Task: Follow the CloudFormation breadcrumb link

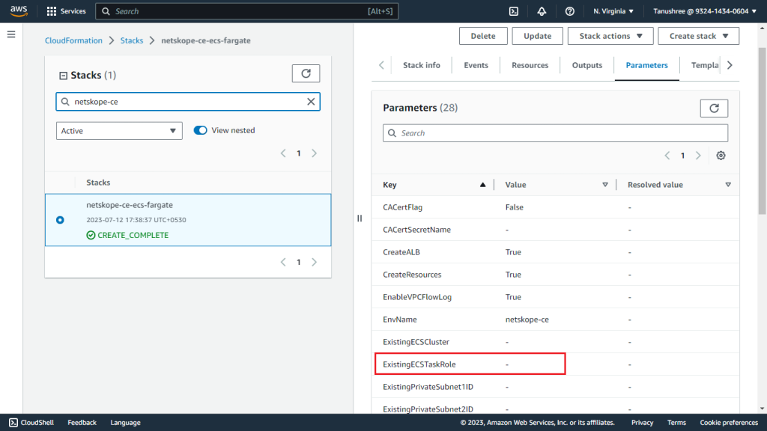Action: (74, 40)
